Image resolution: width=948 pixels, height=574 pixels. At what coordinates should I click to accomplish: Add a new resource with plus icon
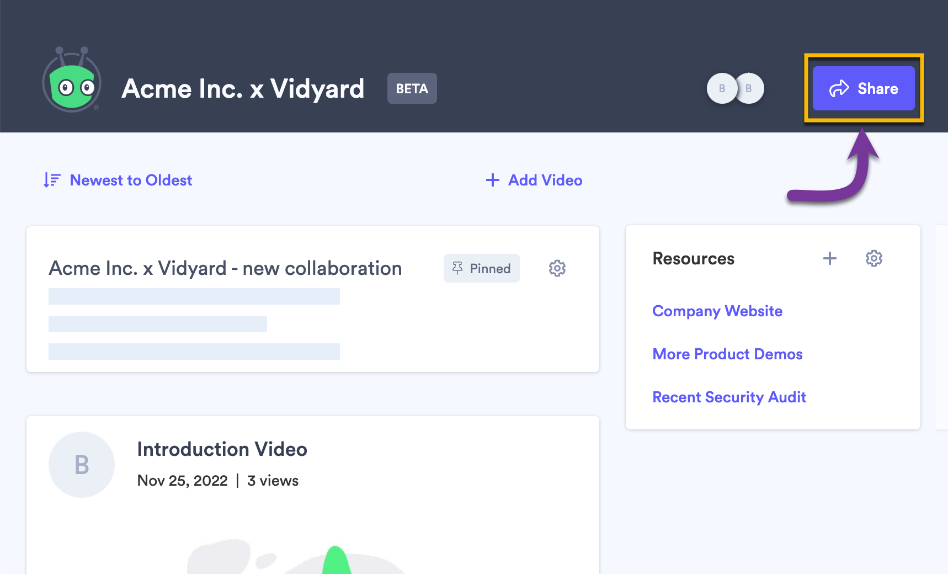tap(830, 258)
